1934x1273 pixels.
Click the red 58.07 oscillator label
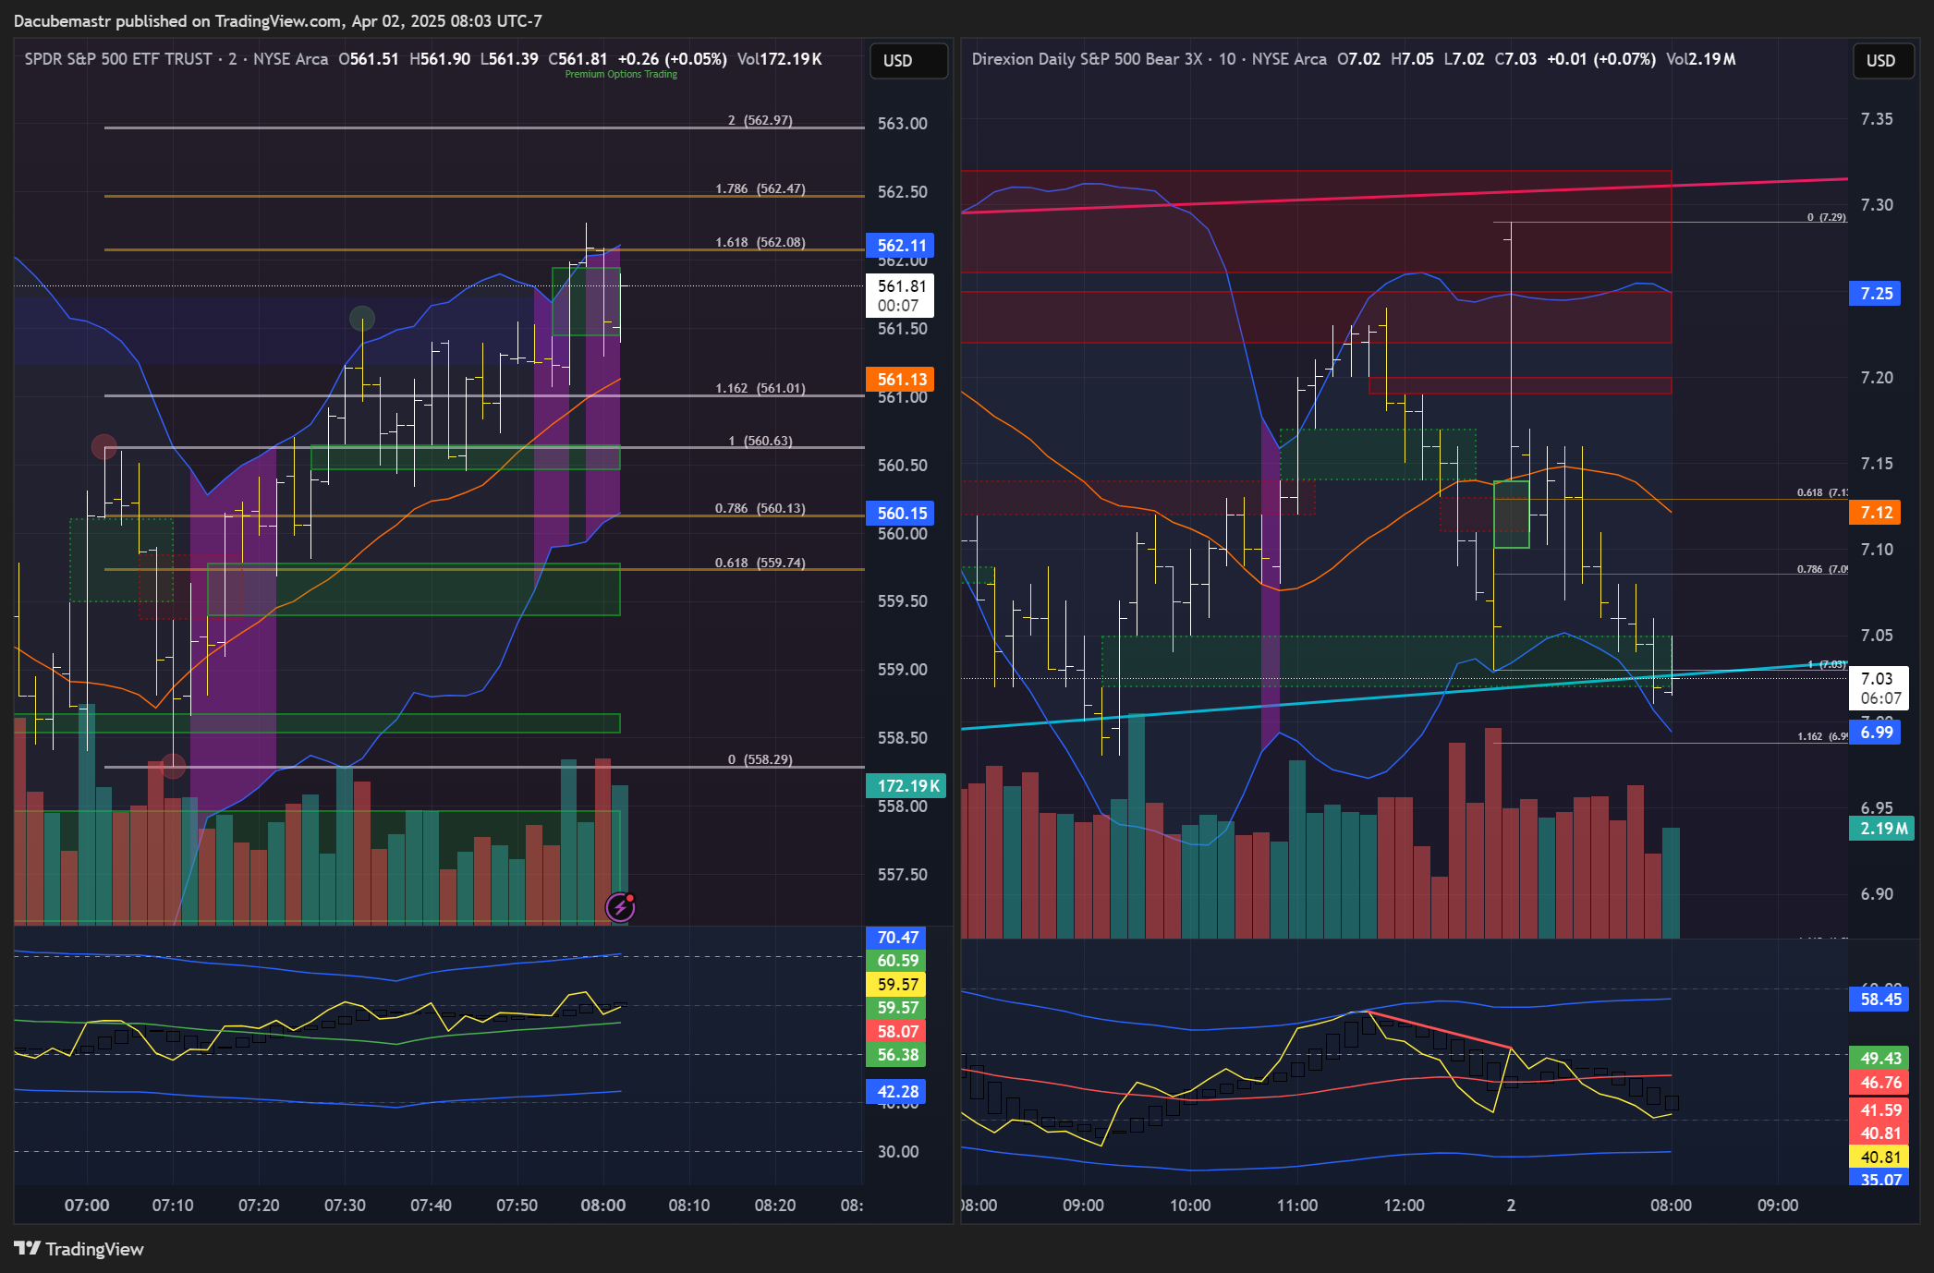pyautogui.click(x=896, y=1031)
